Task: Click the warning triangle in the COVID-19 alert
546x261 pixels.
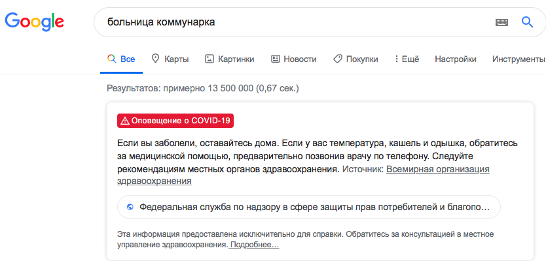Action: click(x=124, y=121)
